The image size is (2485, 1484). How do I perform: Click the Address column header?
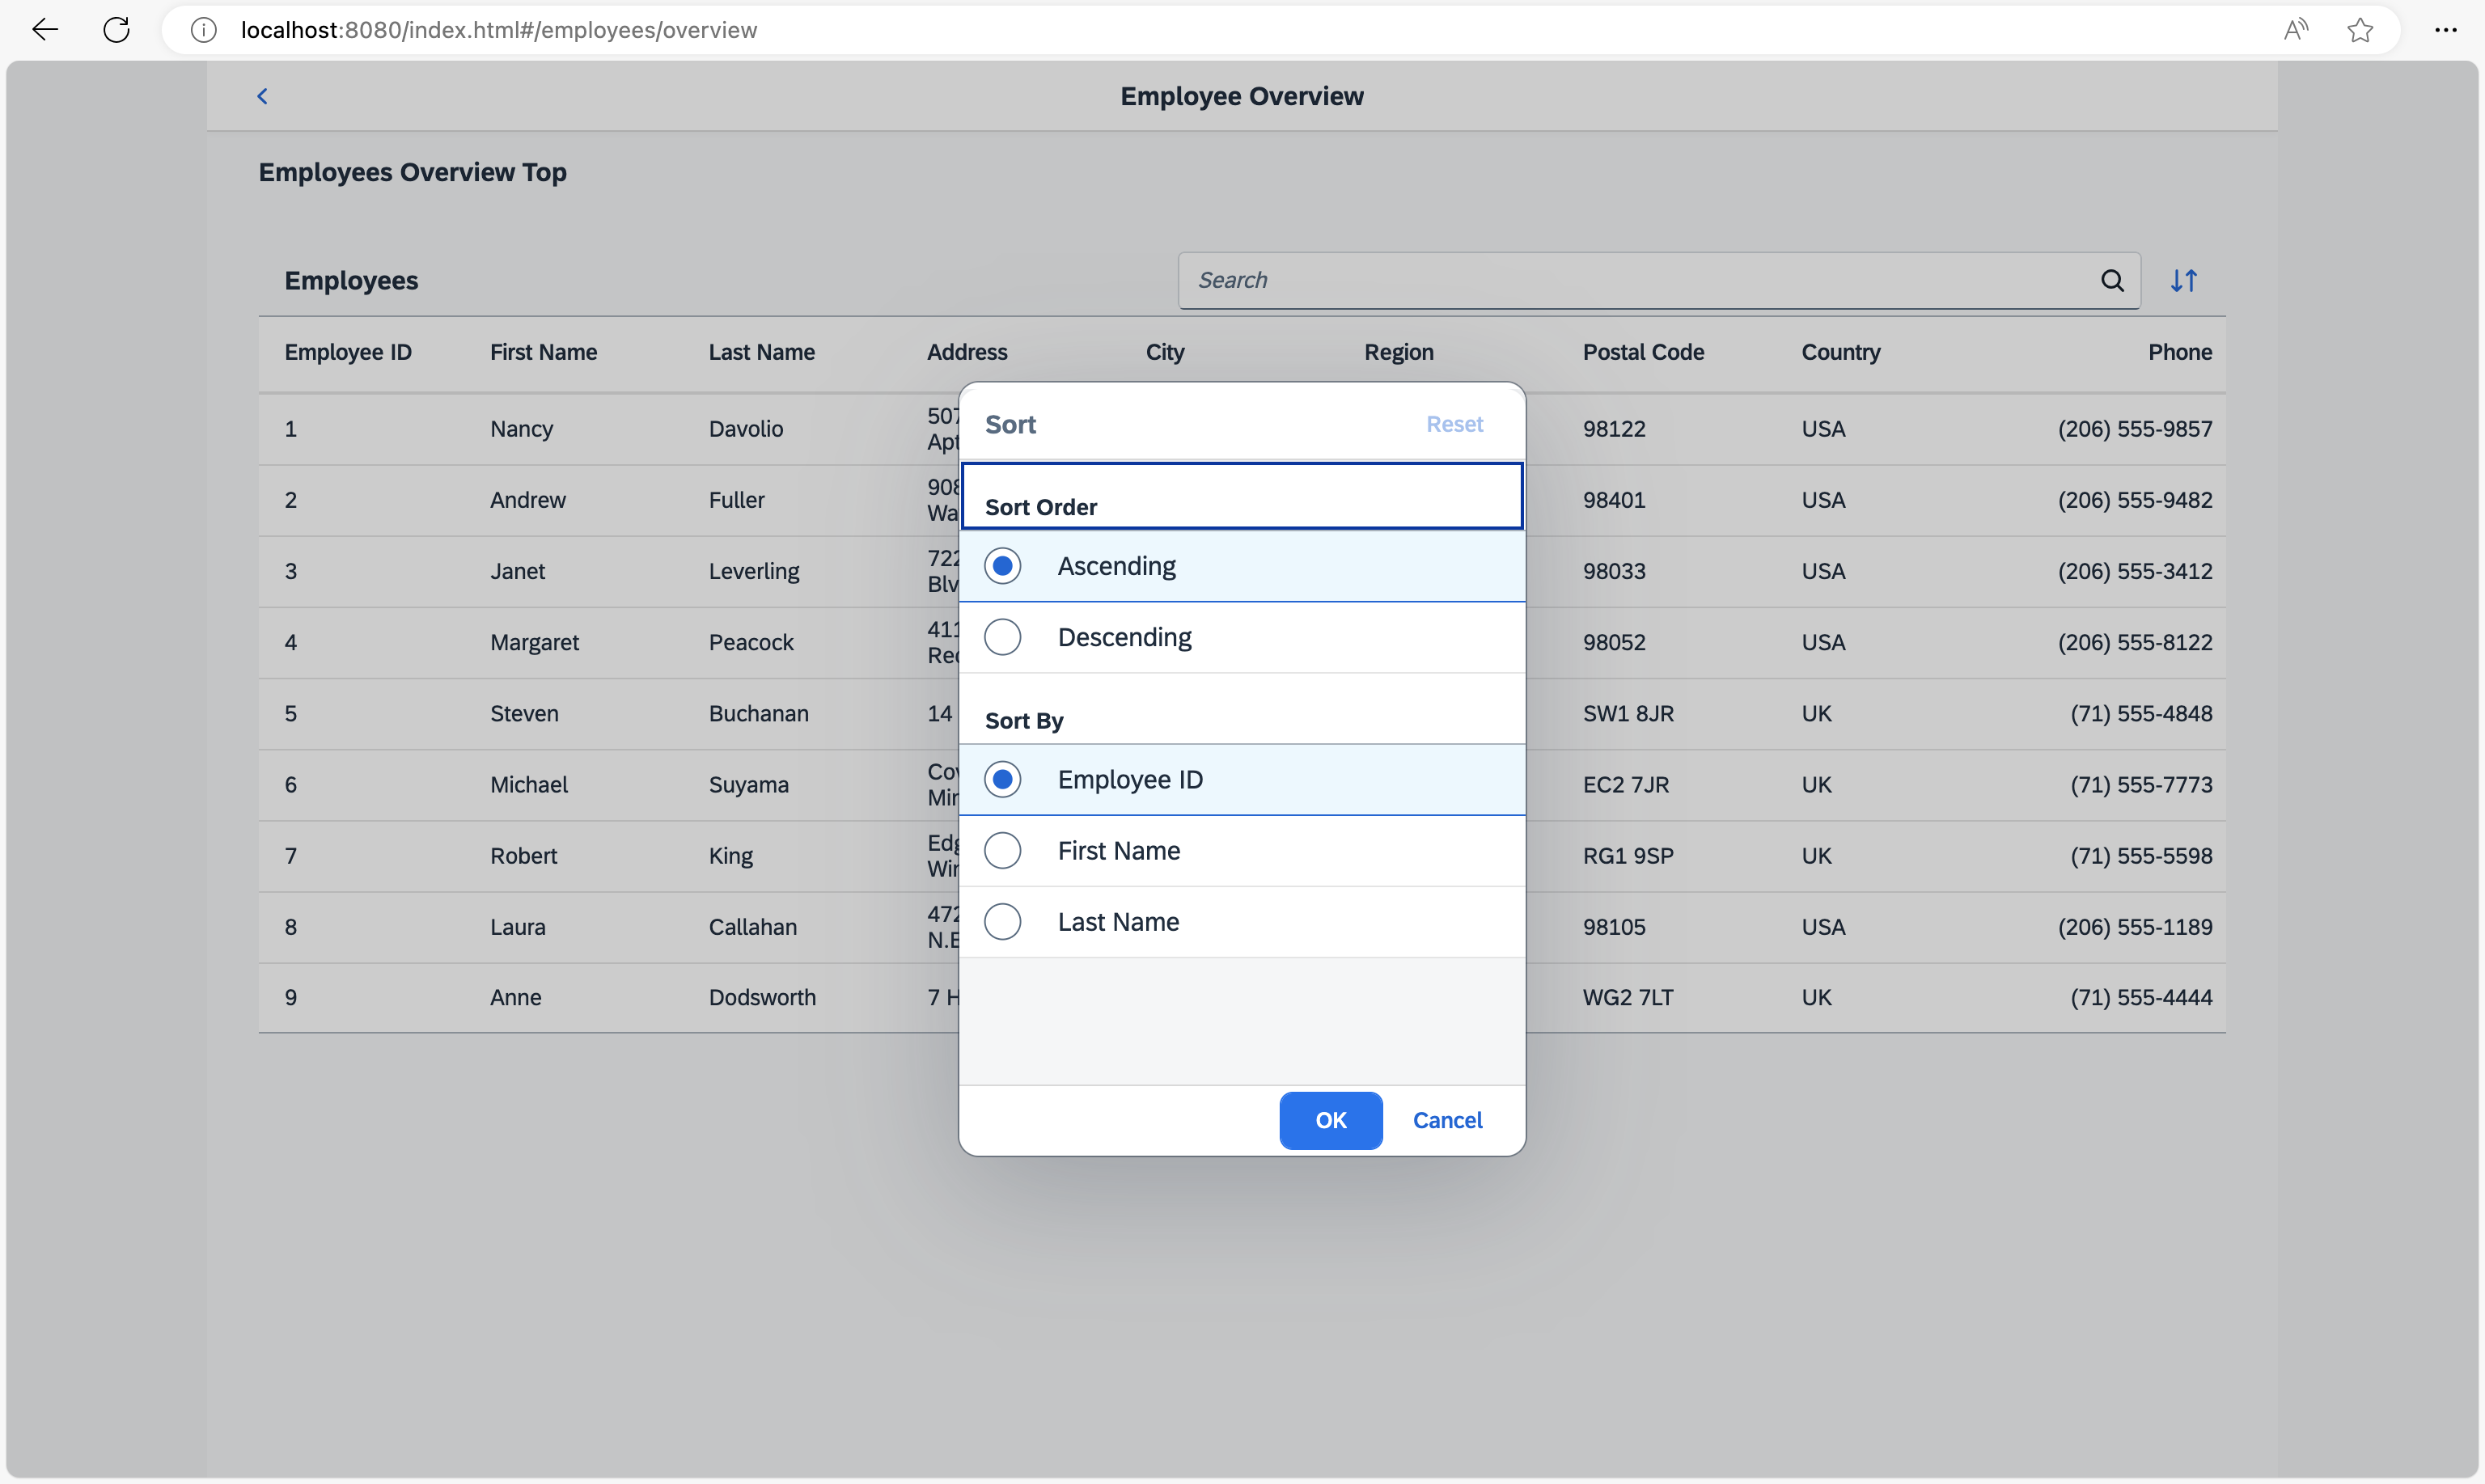[x=967, y=352]
